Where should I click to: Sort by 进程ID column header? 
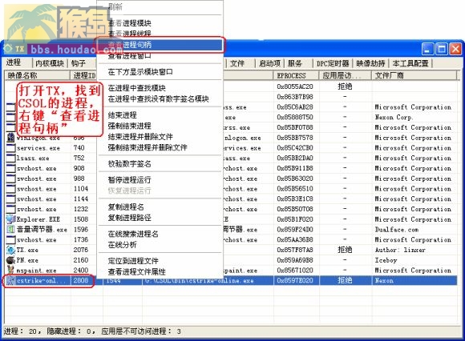(x=84, y=75)
